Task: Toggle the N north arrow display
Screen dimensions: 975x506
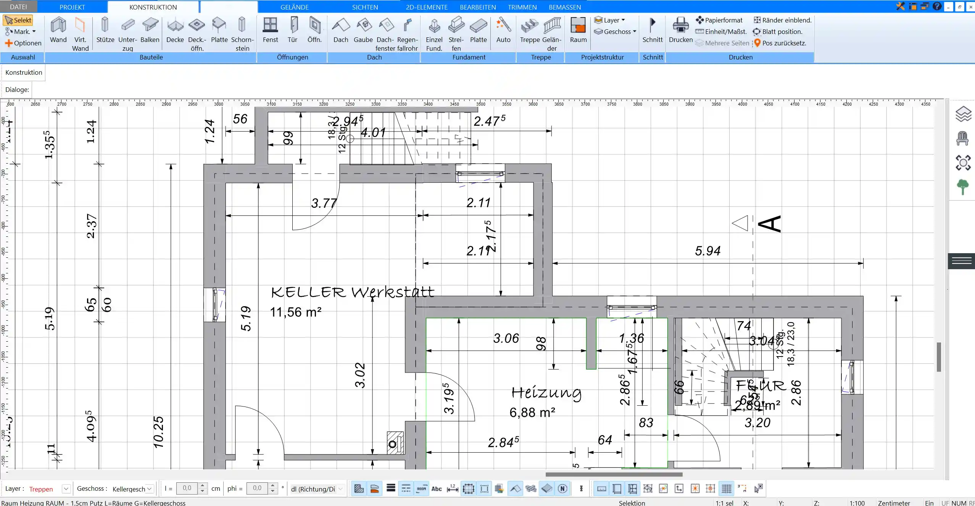Action: tap(562, 489)
